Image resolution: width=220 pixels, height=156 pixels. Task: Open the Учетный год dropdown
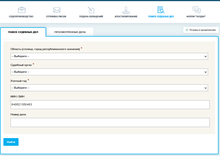click(x=109, y=88)
